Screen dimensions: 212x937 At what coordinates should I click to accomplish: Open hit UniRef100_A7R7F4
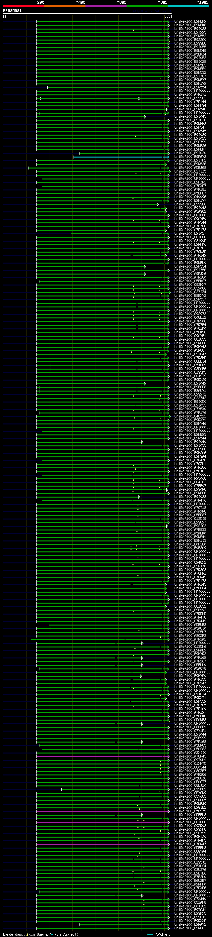[190, 325]
